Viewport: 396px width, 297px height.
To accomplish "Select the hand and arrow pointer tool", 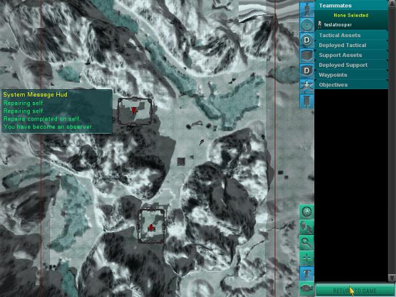I will (x=307, y=227).
